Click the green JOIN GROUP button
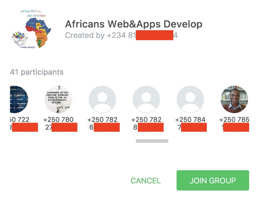258x201 pixels. pyautogui.click(x=213, y=180)
